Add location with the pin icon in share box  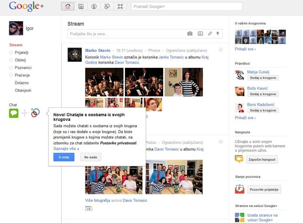[218, 33]
